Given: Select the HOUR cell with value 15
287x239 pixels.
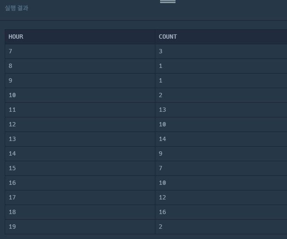Looking at the screenshot, I should tap(80, 169).
